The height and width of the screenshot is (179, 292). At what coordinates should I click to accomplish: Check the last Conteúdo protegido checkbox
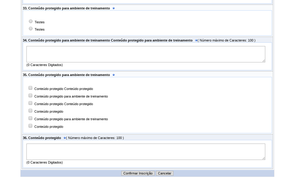[x=30, y=125]
